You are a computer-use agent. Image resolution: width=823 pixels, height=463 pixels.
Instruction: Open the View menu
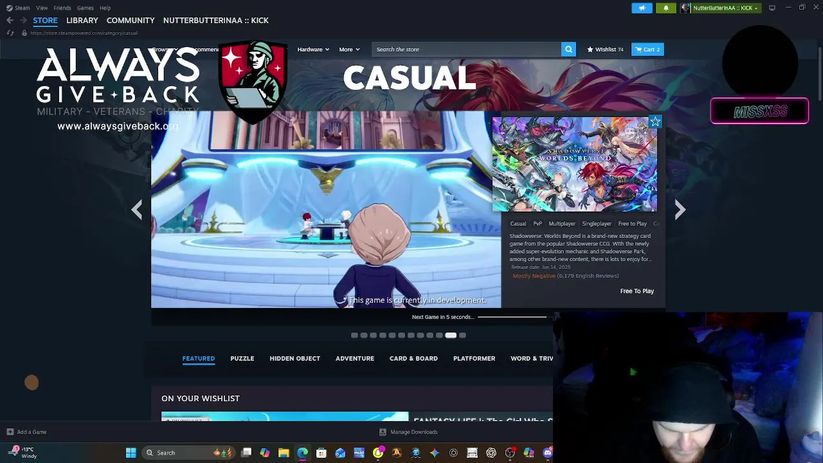tap(42, 8)
